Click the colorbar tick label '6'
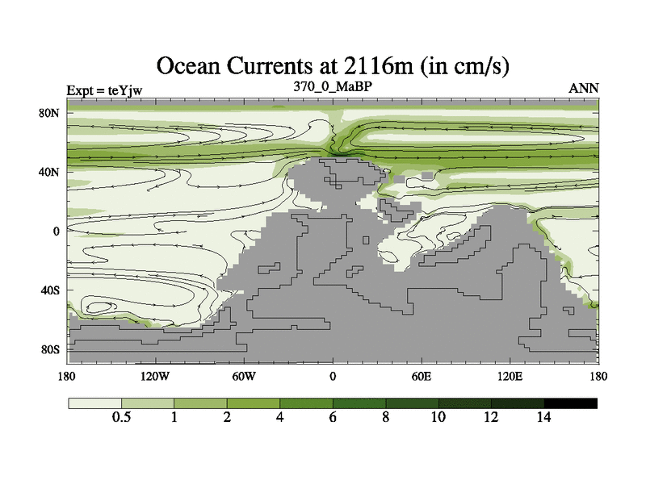 333,418
